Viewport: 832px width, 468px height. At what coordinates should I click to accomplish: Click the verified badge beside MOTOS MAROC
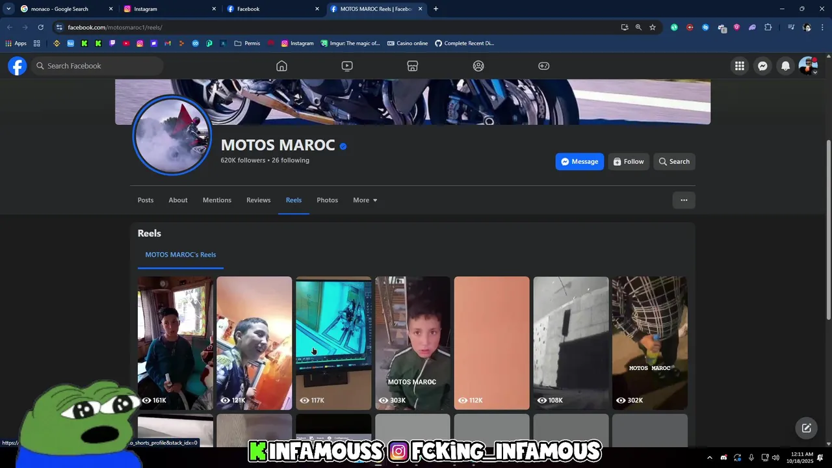click(x=343, y=146)
